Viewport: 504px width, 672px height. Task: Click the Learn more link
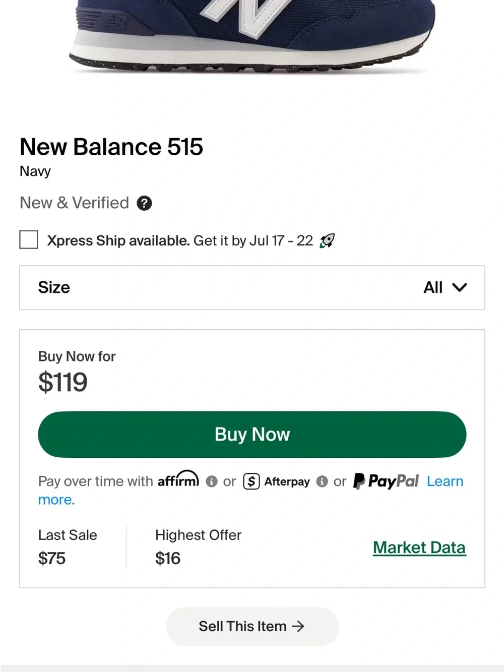pyautogui.click(x=445, y=481)
